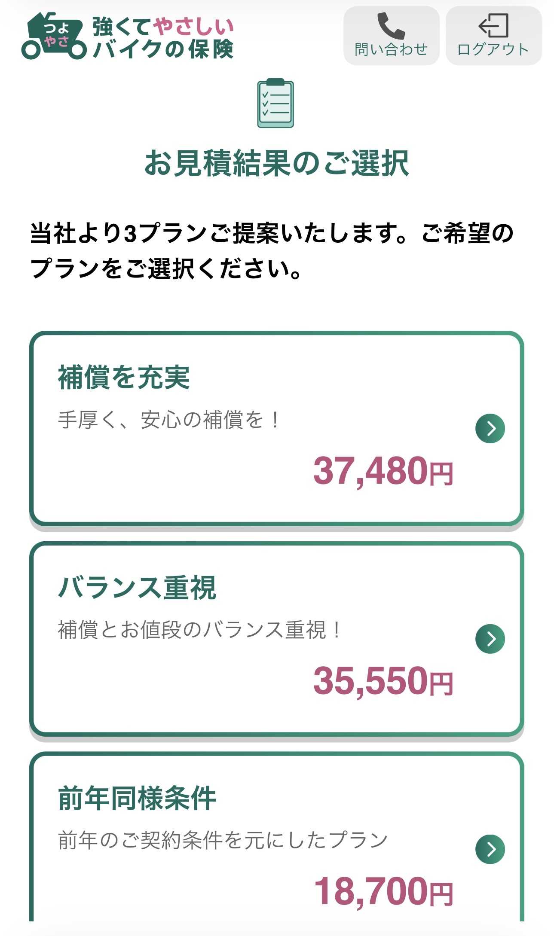554x936 pixels.
Task: Click the 強くてやさしいバイクの保険 logo text
Action: (x=163, y=37)
